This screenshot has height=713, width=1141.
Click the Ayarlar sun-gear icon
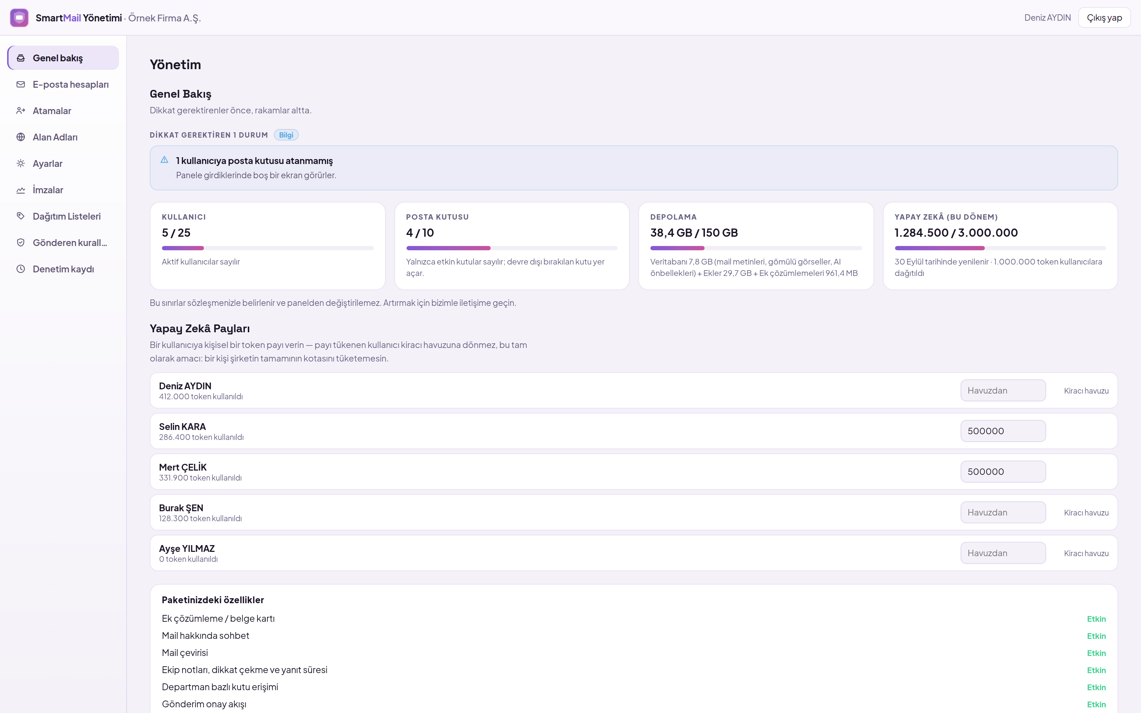tap(21, 164)
